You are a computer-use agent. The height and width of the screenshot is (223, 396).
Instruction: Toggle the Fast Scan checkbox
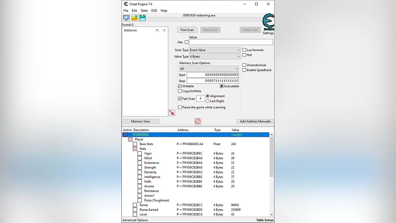tap(180, 98)
